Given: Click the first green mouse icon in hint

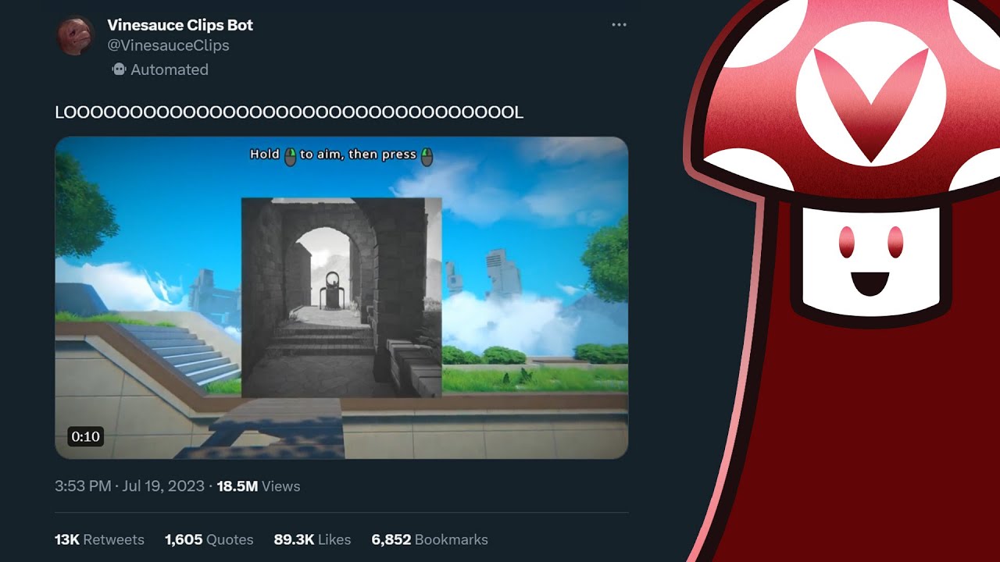Looking at the screenshot, I should click(290, 155).
